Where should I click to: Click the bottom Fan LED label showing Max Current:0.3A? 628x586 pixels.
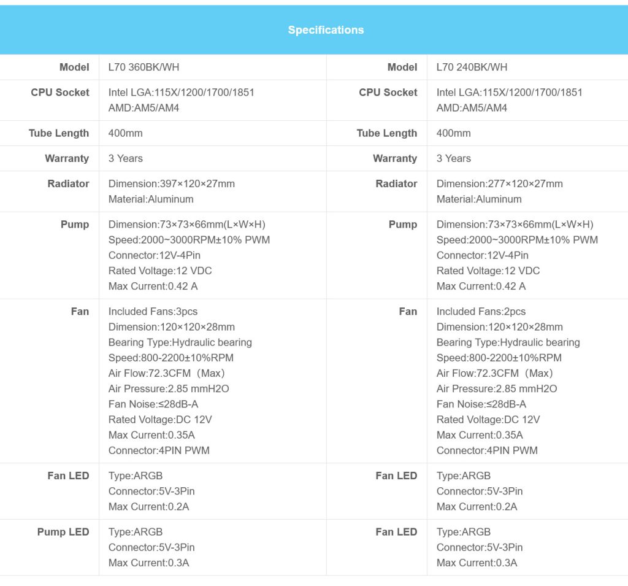tap(396, 532)
